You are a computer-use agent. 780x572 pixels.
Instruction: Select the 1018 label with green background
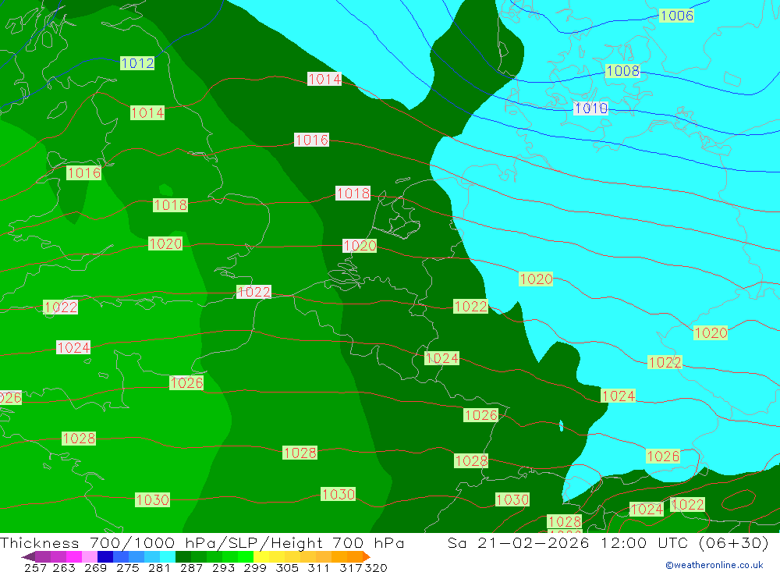pyautogui.click(x=170, y=204)
